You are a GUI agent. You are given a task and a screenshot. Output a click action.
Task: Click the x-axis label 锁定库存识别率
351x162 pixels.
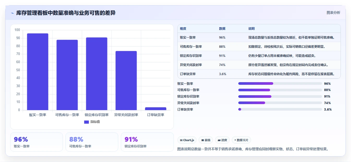coord(97,115)
